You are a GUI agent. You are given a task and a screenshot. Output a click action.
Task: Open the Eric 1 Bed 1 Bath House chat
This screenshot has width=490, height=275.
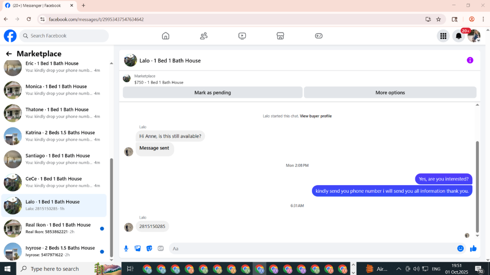pos(54,67)
